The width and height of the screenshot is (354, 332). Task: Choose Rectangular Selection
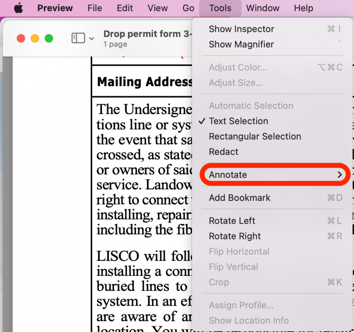coord(254,136)
